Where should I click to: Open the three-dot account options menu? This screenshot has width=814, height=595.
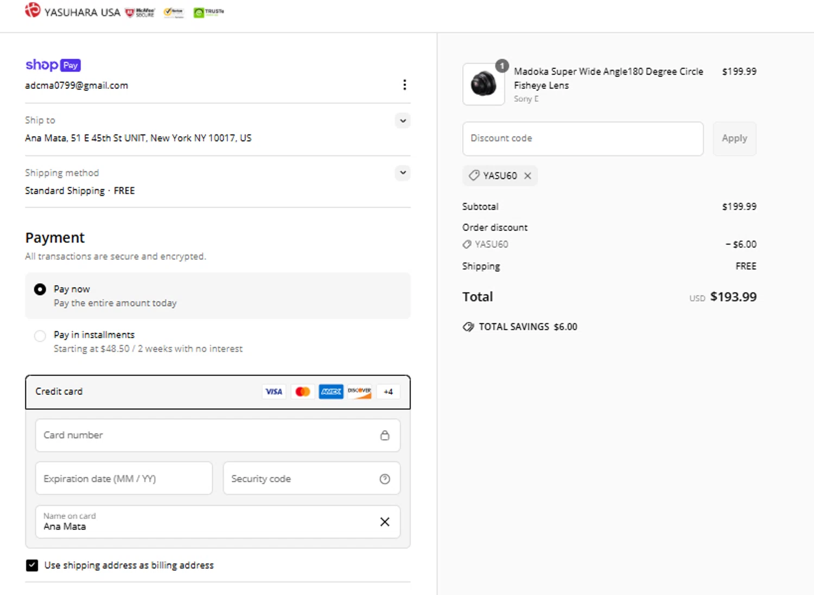click(x=404, y=85)
